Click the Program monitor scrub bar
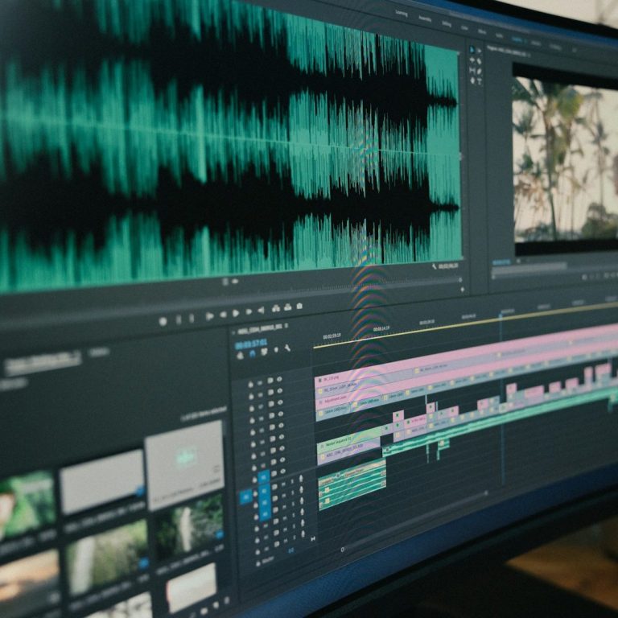 [529, 269]
